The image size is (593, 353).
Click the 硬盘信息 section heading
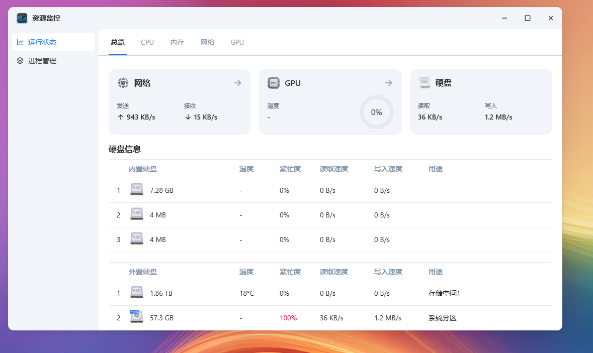click(124, 149)
